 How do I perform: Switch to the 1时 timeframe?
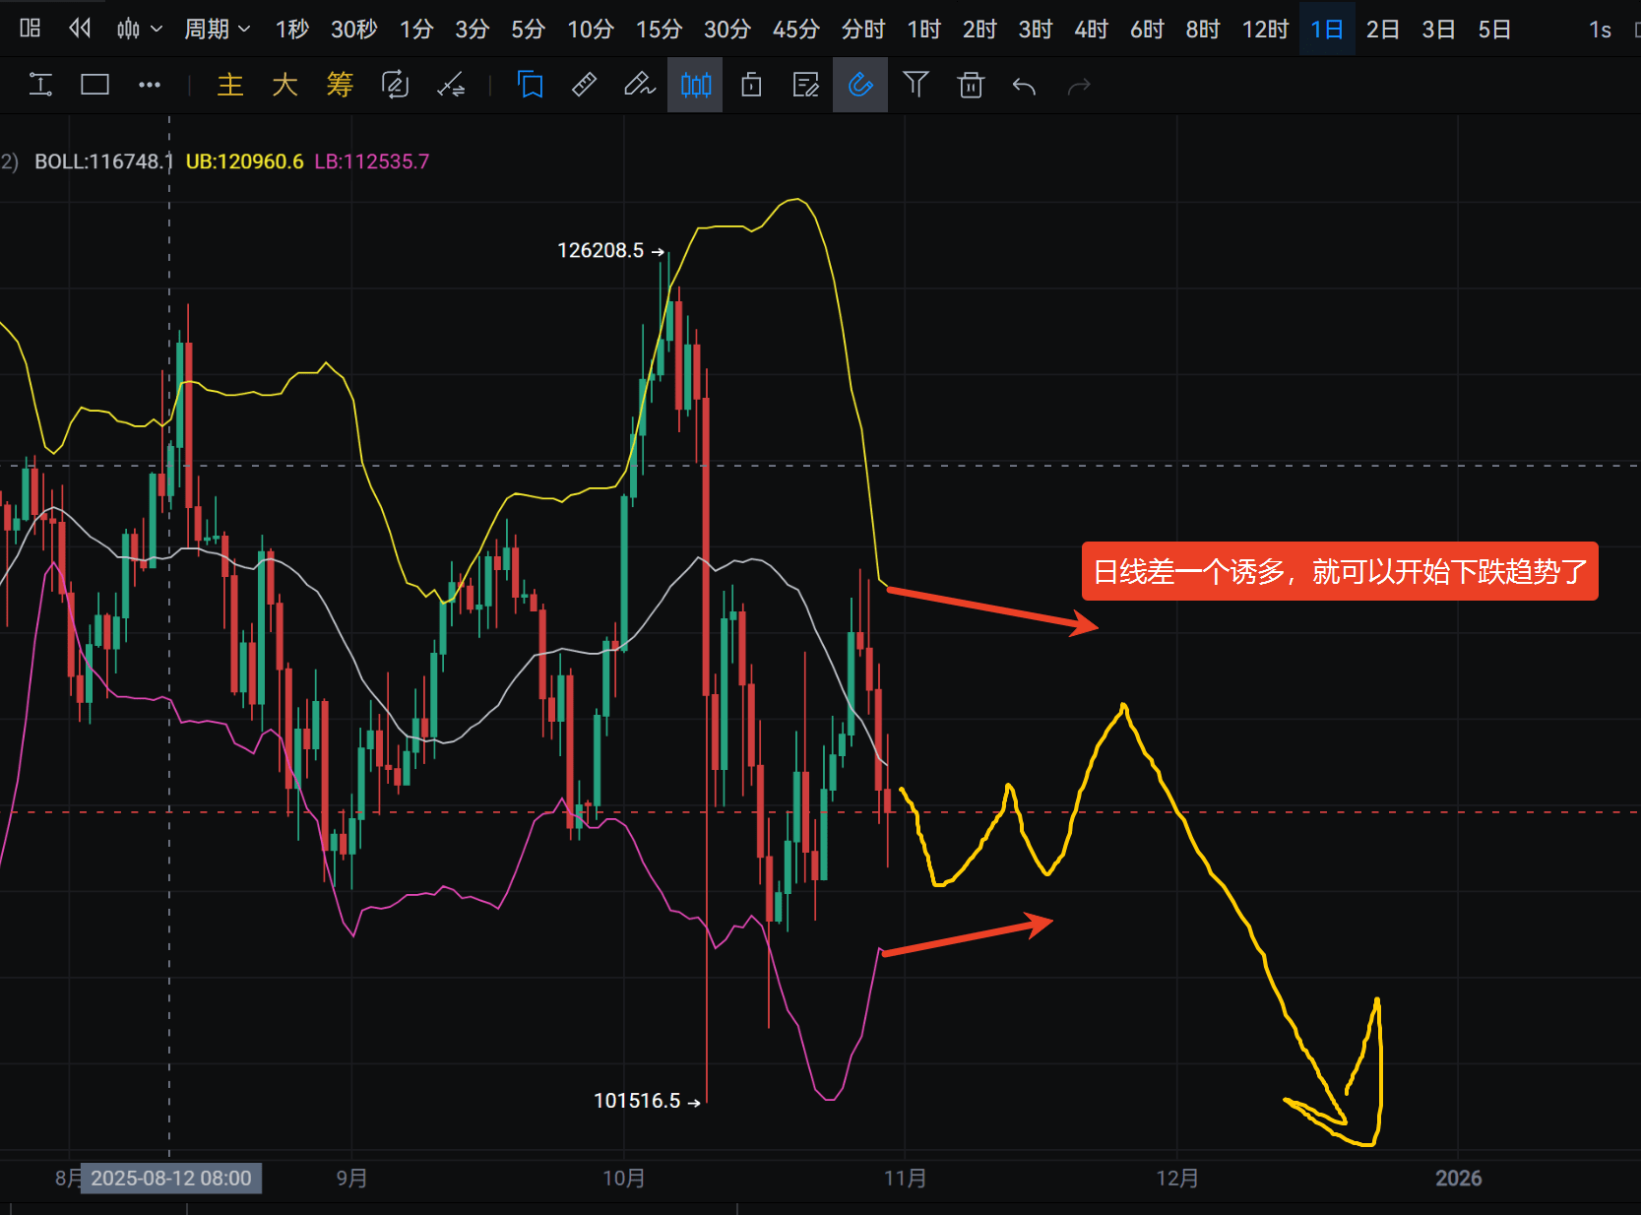tap(923, 30)
